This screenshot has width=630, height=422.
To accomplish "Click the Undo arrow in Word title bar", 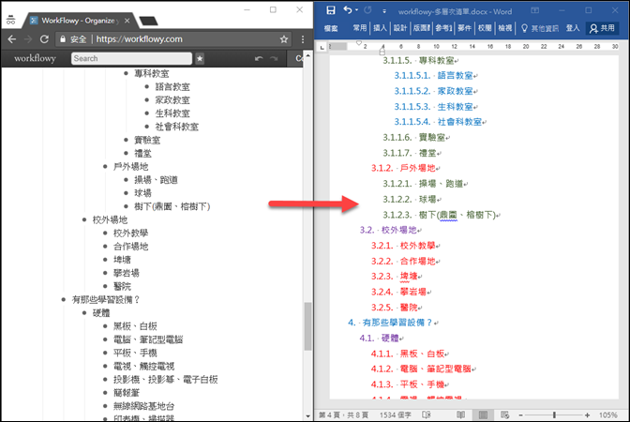I will tap(348, 10).
